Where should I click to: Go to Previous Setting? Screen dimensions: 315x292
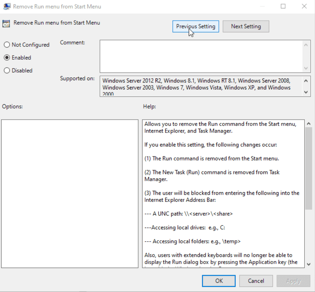point(196,26)
